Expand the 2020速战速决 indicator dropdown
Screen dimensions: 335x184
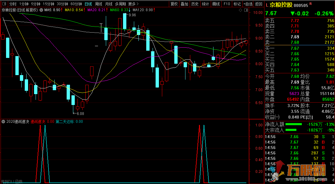[x=3, y=122]
